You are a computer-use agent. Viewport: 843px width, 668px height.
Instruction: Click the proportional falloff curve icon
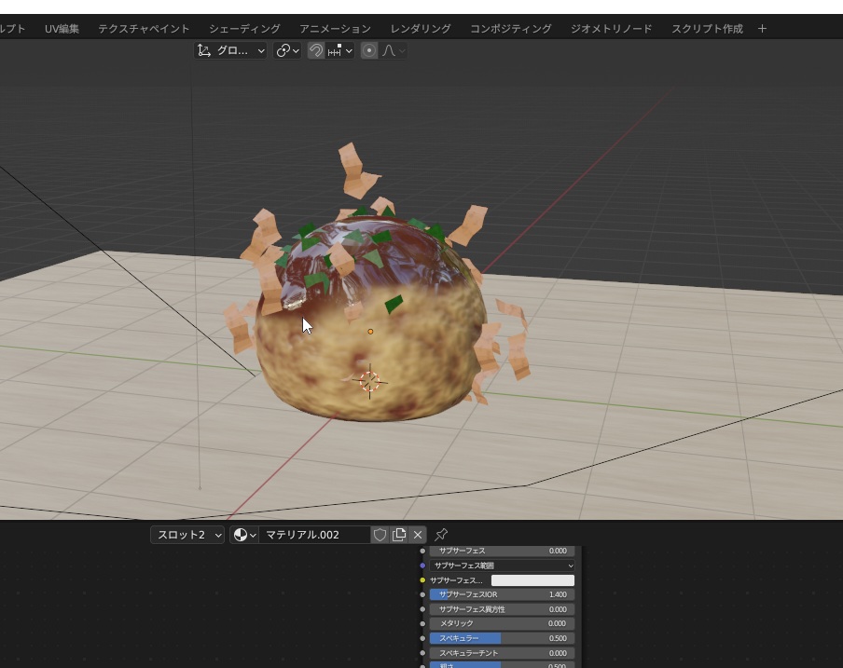394,50
